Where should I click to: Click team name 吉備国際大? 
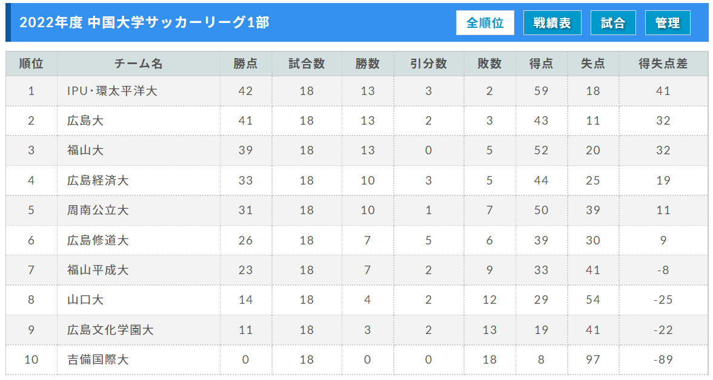coord(98,359)
